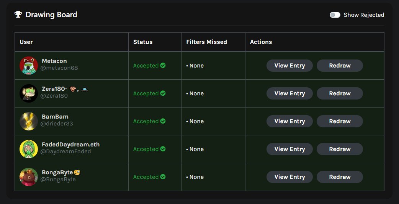The width and height of the screenshot is (399, 204).
Task: Toggle the Show Rejected switch
Action: pos(335,15)
